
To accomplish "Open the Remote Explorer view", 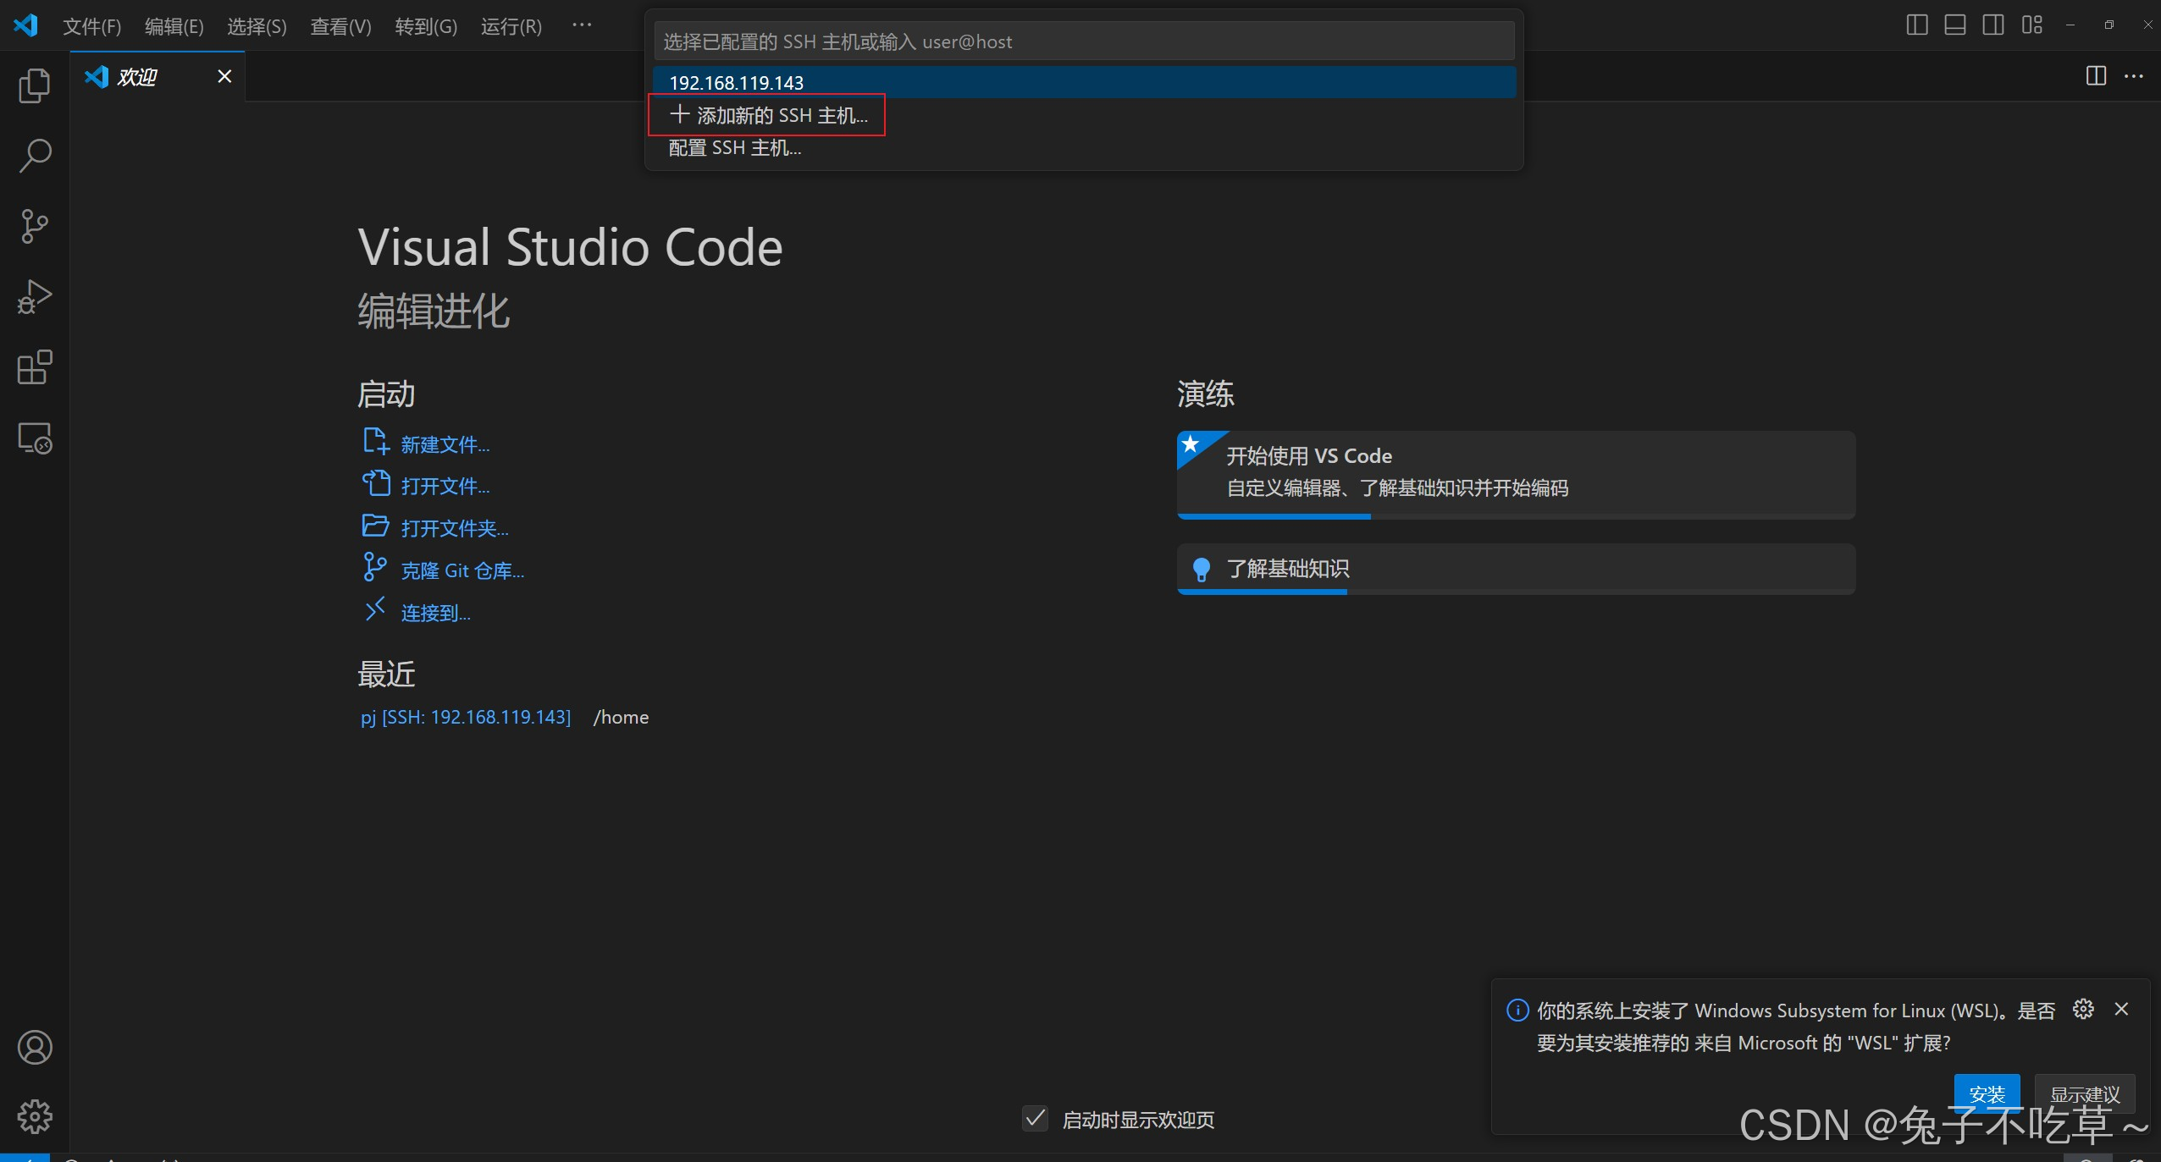I will (35, 438).
